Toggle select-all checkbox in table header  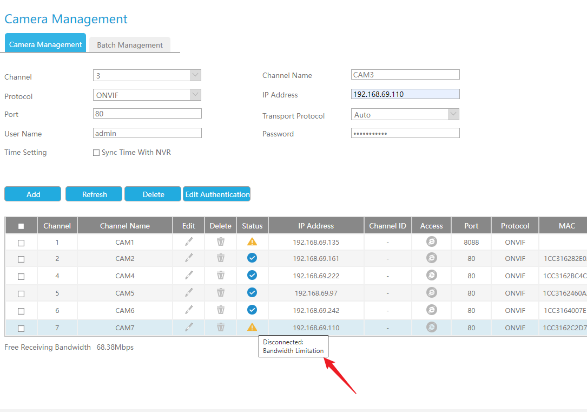21,226
